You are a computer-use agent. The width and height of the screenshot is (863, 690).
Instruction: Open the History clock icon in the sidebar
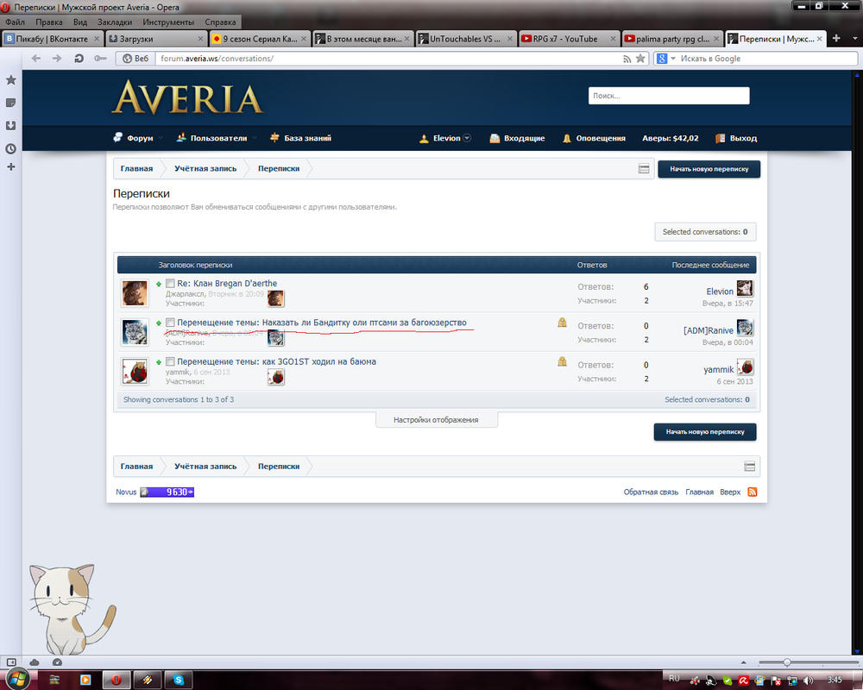[11, 148]
